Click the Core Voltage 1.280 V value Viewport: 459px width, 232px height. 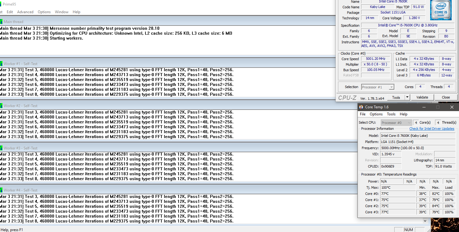(414, 18)
